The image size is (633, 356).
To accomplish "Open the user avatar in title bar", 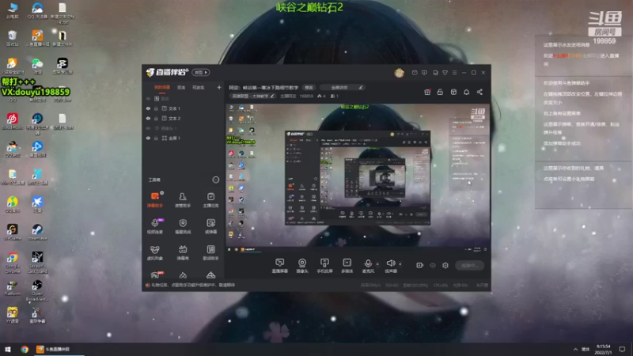I will click(x=400, y=73).
